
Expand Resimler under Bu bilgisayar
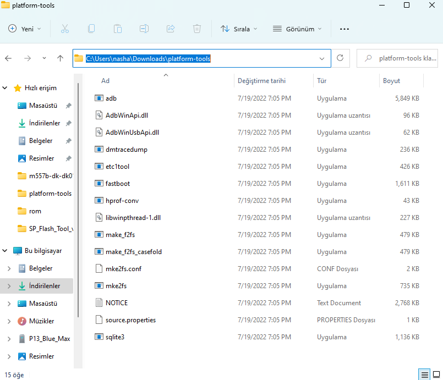[9, 356]
